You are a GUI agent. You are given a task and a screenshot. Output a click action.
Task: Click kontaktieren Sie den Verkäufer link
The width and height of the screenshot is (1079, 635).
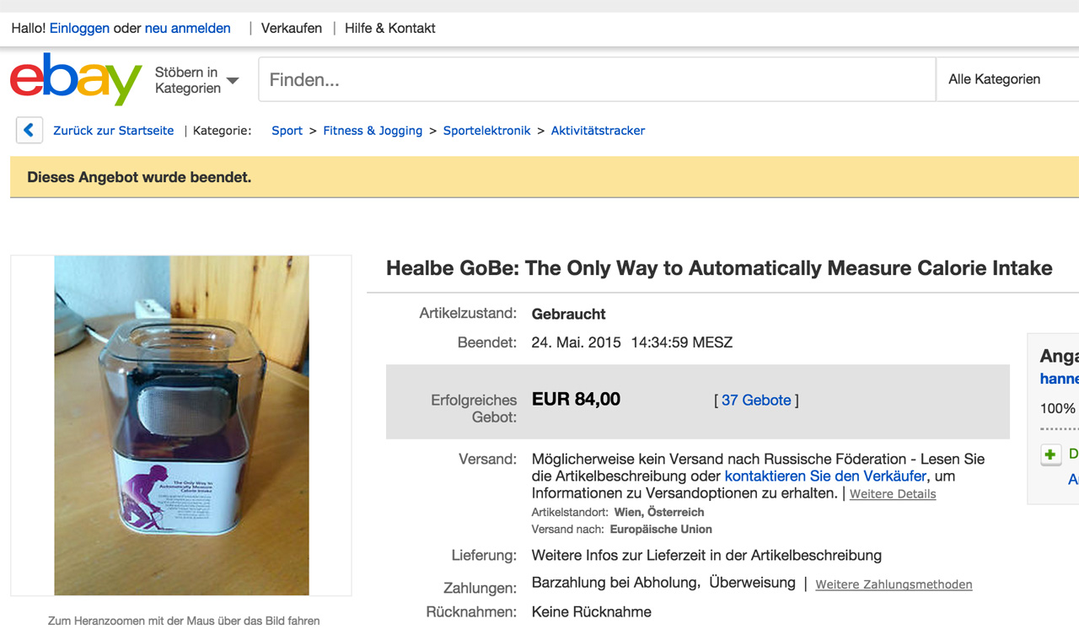tap(825, 476)
